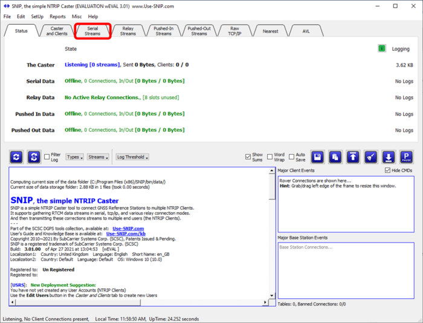Image resolution: width=423 pixels, height=323 pixels.
Task: Click the 'Listening [0 streams]' caster status
Action: tap(92, 65)
